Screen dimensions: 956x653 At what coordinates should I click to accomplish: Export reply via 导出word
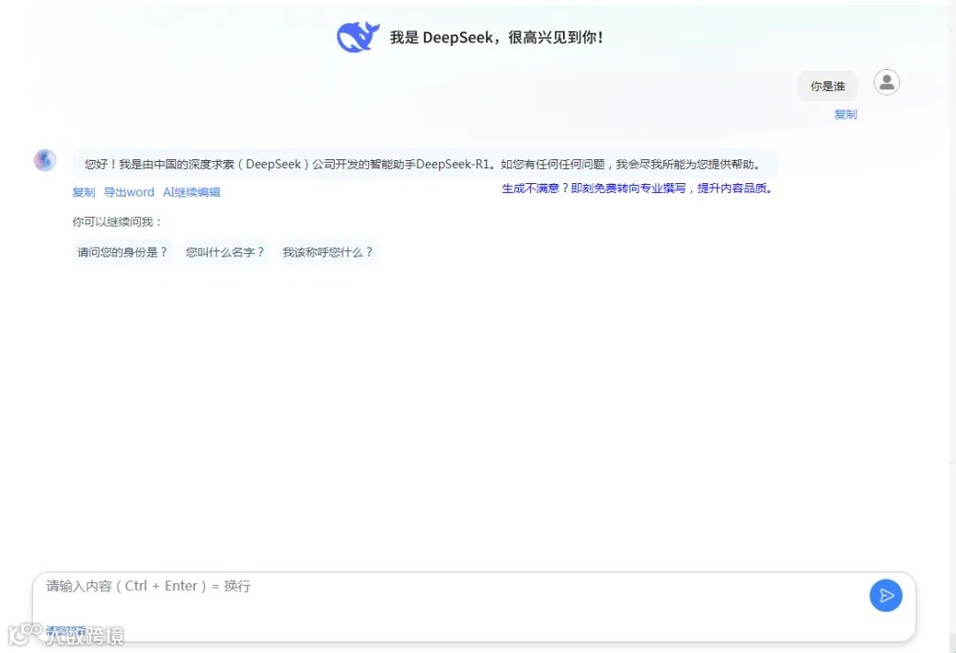point(128,192)
